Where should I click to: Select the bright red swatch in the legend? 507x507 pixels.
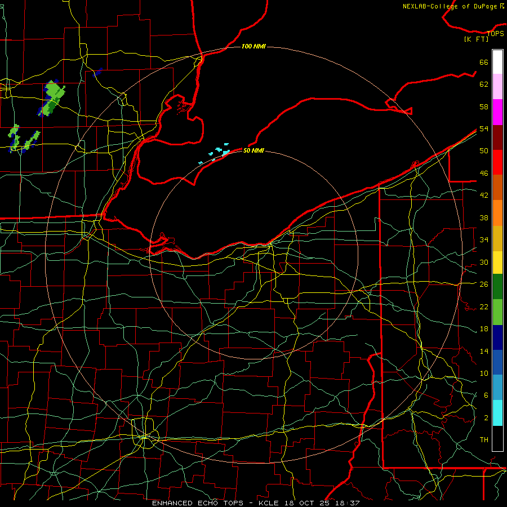(497, 162)
